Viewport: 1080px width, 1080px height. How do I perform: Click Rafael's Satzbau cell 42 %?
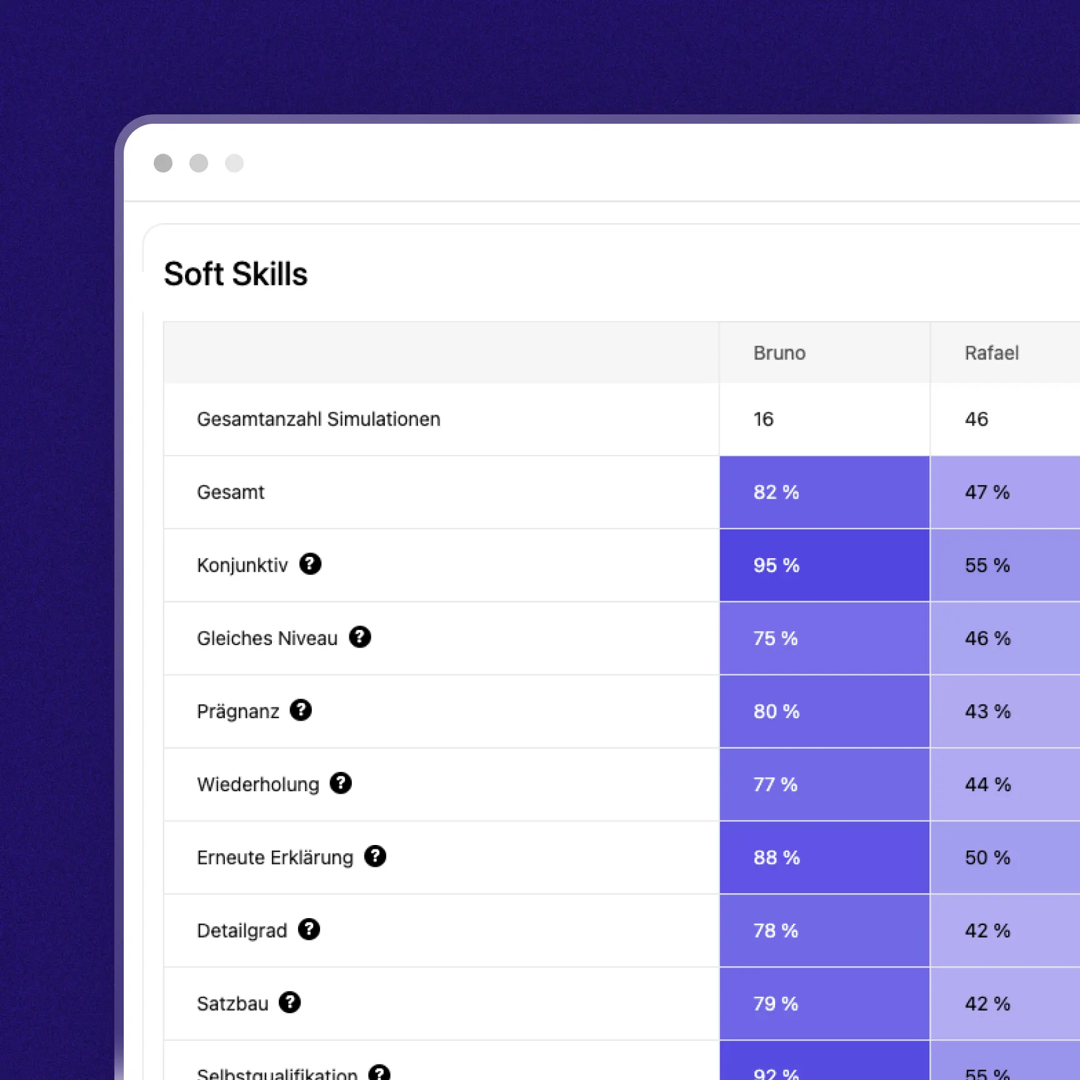1005,1004
